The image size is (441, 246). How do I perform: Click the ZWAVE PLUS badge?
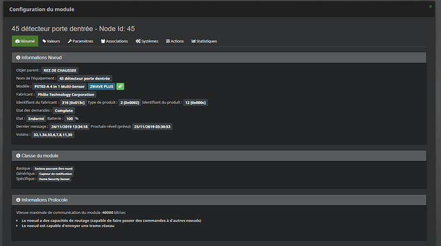[x=102, y=86]
